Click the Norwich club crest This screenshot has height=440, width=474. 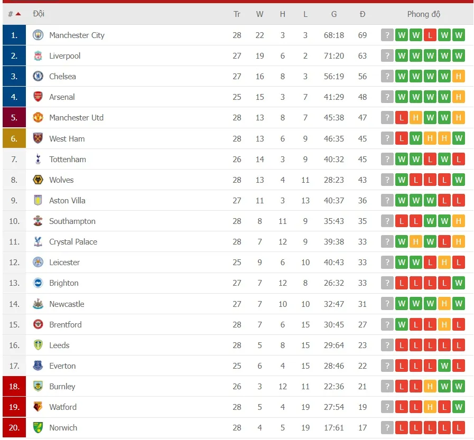(x=37, y=427)
